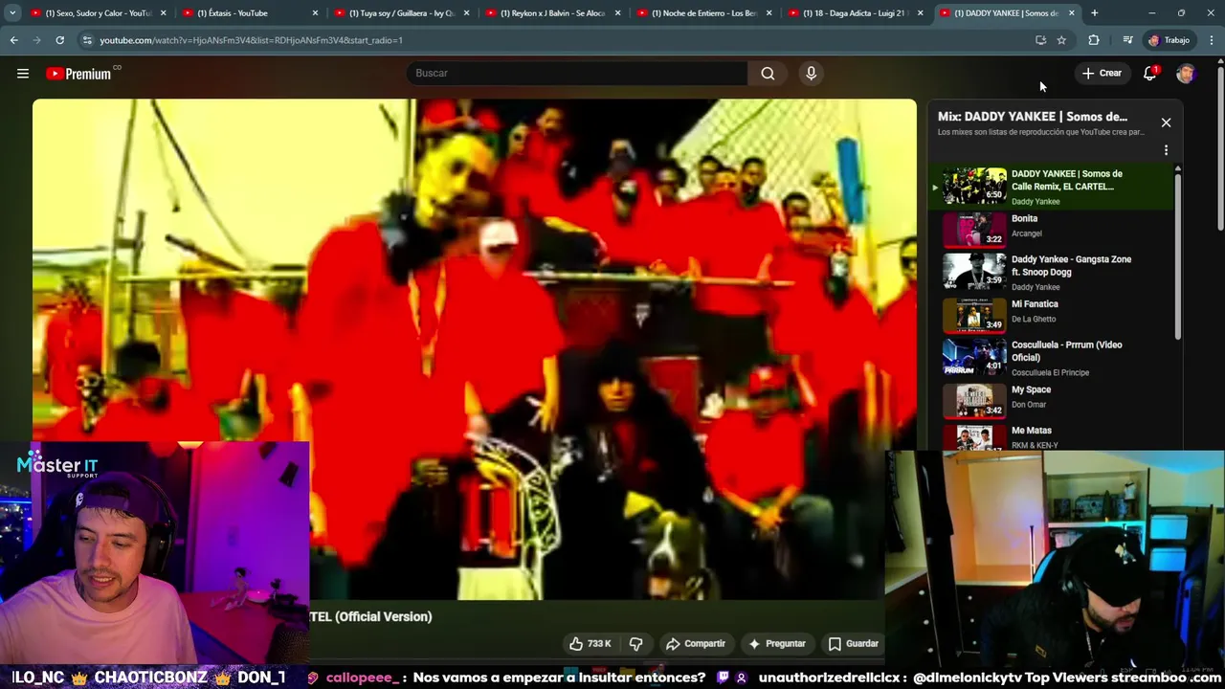1225x689 pixels.
Task: Click the search magnifier button
Action: pyautogui.click(x=768, y=74)
